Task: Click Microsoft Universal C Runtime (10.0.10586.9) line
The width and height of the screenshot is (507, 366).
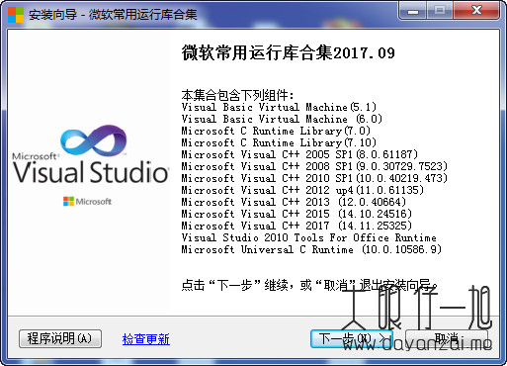Action: coord(311,249)
